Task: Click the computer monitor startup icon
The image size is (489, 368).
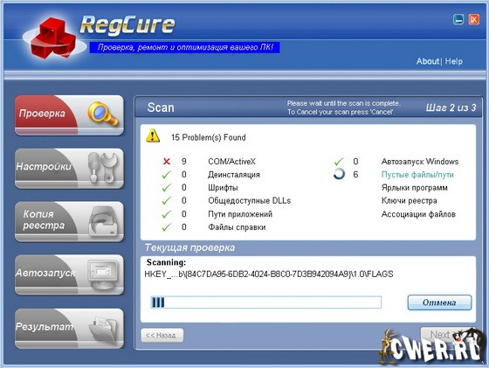Action: pos(103,274)
